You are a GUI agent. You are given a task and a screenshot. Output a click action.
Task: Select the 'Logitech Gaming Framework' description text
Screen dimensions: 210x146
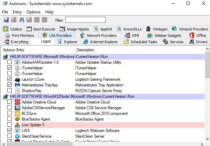pyautogui.click(x=98, y=79)
